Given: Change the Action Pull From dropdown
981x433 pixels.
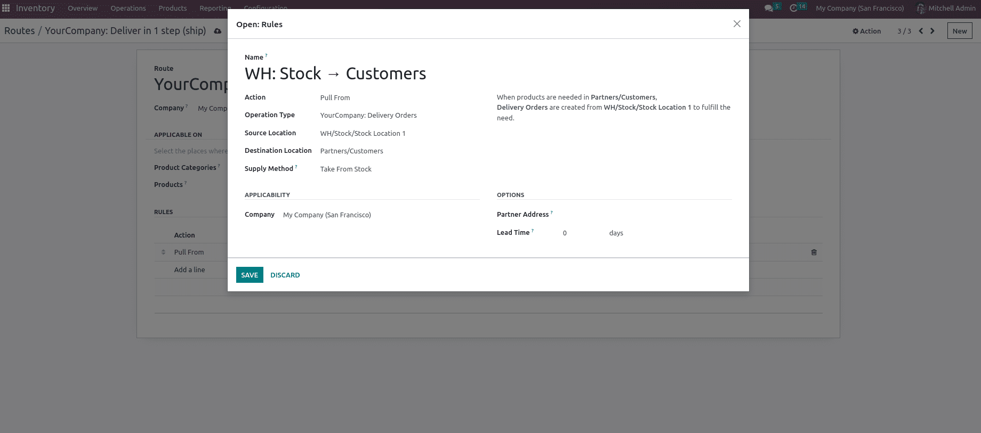Looking at the screenshot, I should point(400,97).
